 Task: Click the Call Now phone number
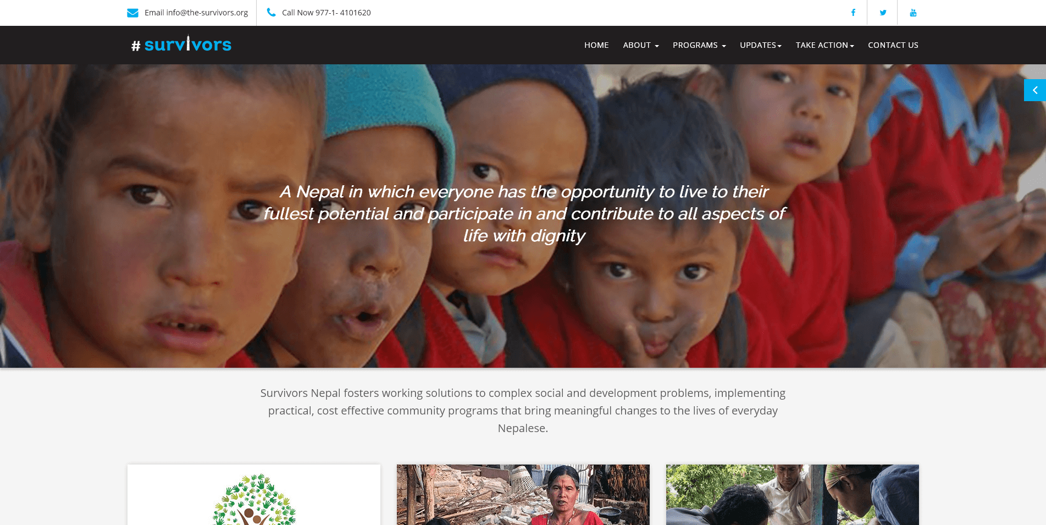(326, 13)
